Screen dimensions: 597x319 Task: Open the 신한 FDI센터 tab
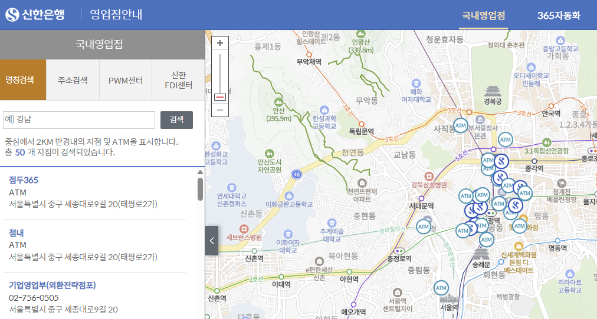tap(178, 80)
